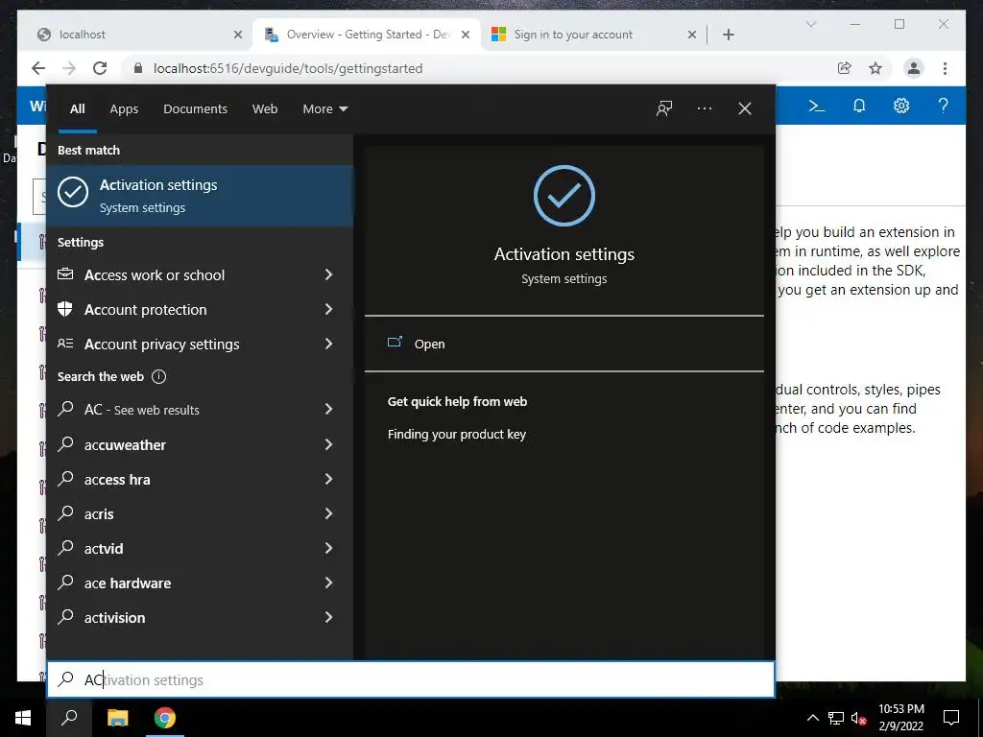Expand Account privacy settings chevron

pos(328,344)
